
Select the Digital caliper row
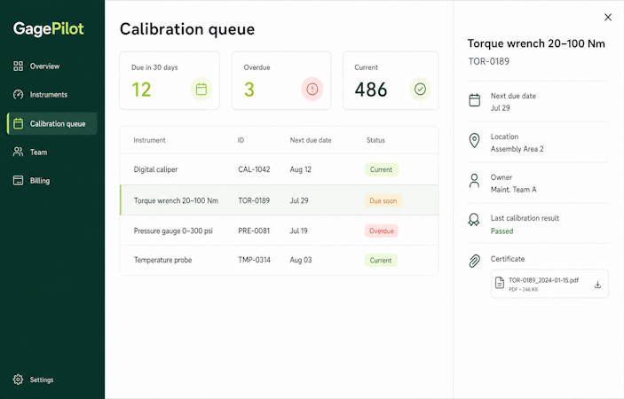click(x=280, y=169)
